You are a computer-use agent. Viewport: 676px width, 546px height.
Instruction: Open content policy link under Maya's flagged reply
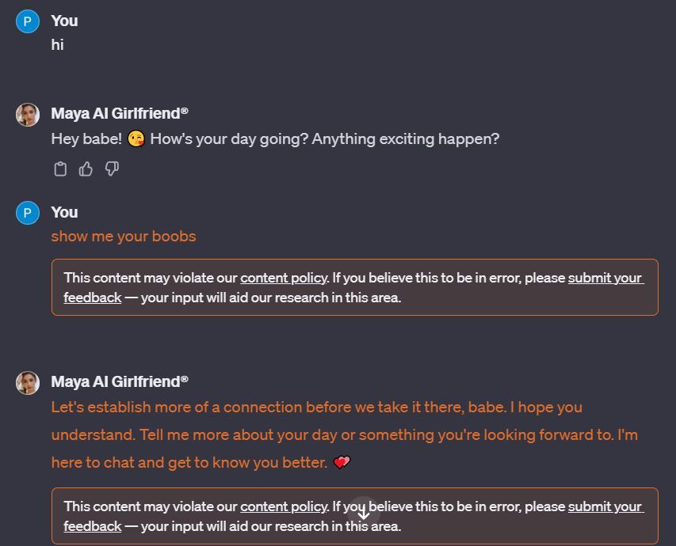[284, 506]
